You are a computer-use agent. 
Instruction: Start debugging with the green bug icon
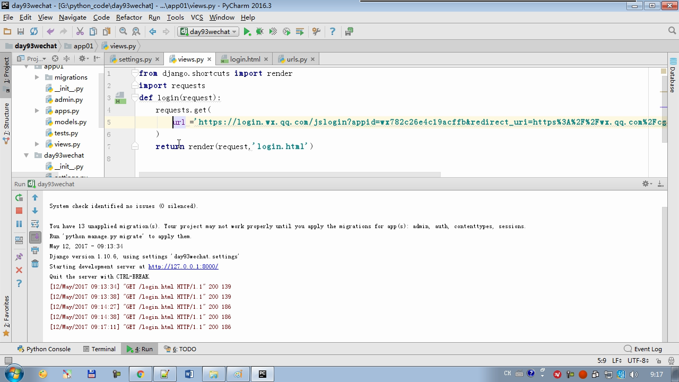tap(260, 32)
